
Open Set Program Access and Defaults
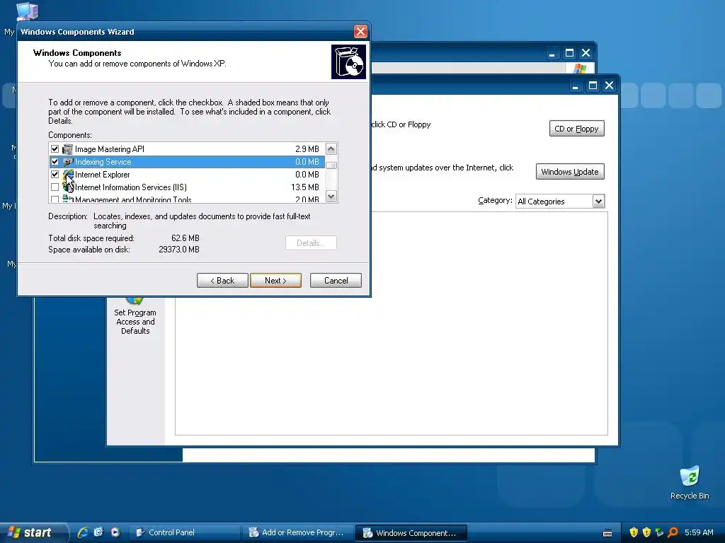click(x=135, y=316)
